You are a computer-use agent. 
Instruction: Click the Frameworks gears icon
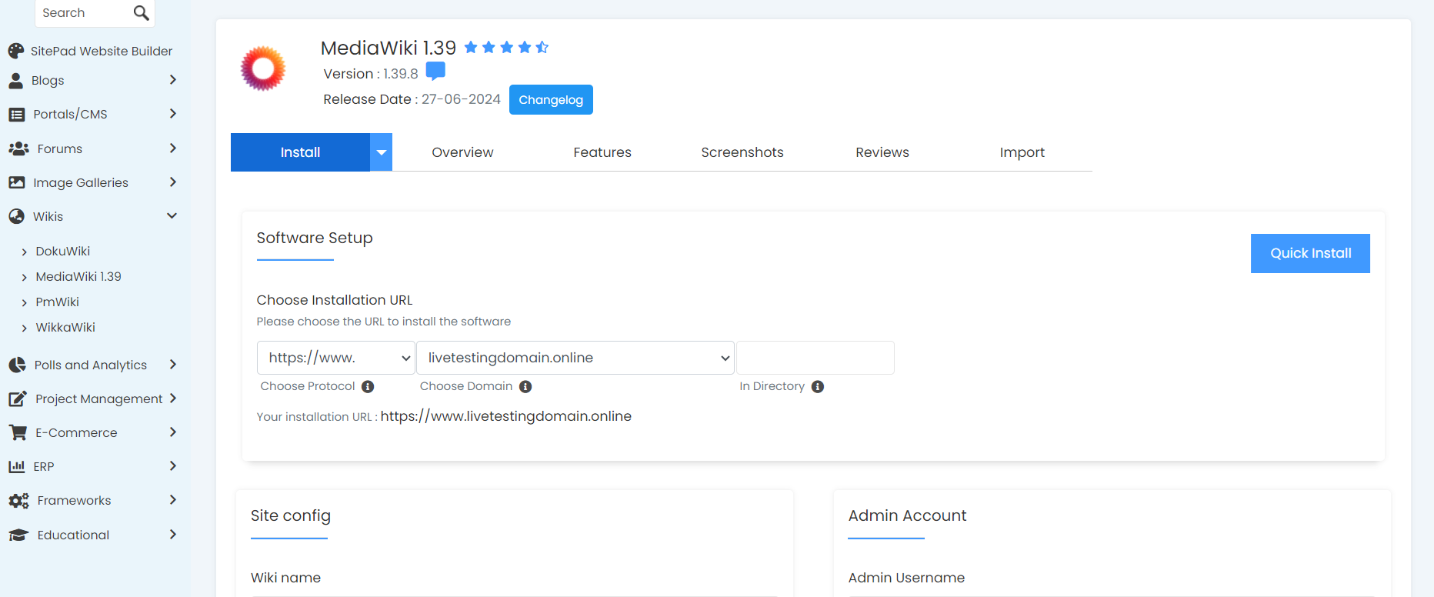(x=18, y=500)
